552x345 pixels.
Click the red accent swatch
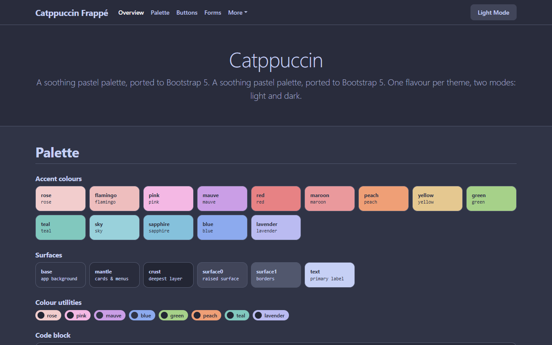(x=276, y=199)
